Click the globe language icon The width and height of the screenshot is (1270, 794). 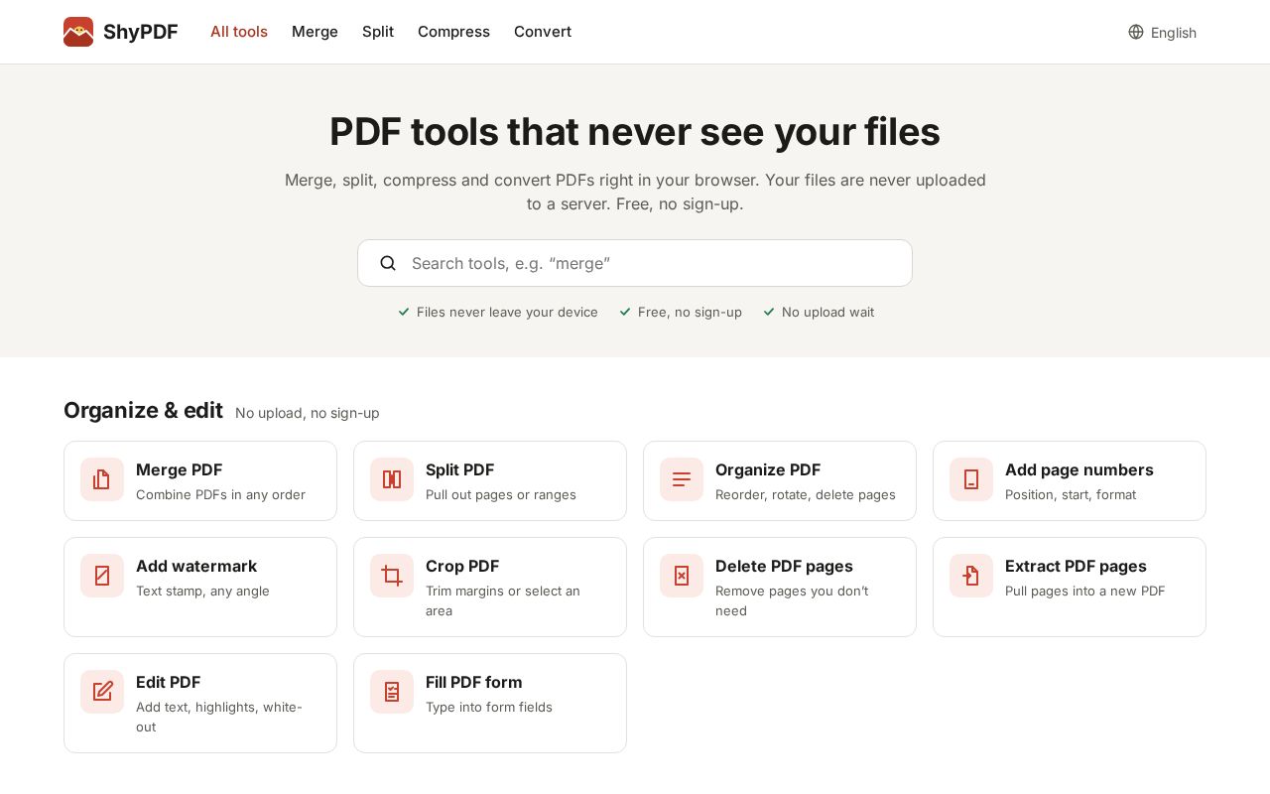1136,32
